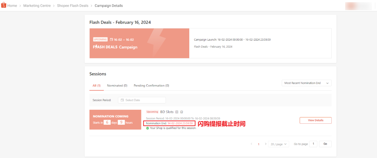The image size is (377, 158).
Task: Click the BD Slots session title
Action: [x=167, y=112]
